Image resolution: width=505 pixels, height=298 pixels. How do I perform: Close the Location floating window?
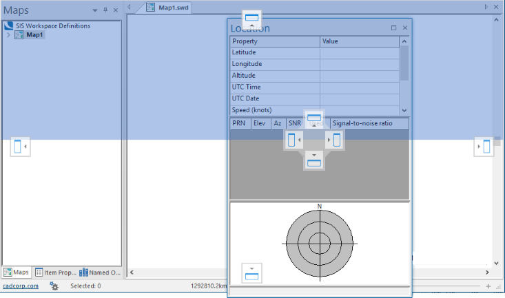click(405, 28)
